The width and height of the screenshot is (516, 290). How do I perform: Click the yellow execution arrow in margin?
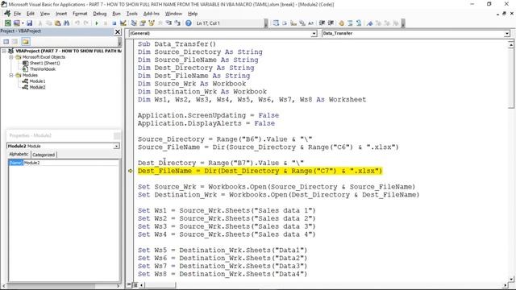click(130, 171)
